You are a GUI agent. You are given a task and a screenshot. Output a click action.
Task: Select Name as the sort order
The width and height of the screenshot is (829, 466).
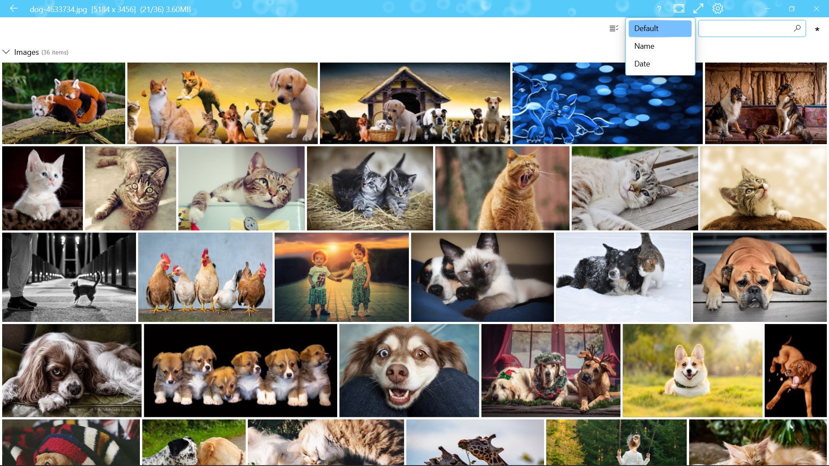[x=644, y=46]
